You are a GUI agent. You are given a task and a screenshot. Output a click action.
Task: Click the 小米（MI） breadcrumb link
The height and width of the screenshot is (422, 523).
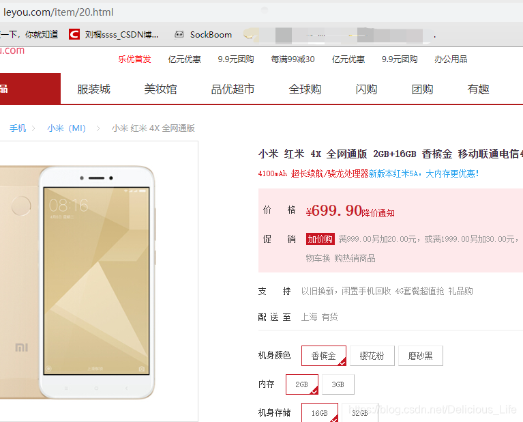[x=66, y=128]
